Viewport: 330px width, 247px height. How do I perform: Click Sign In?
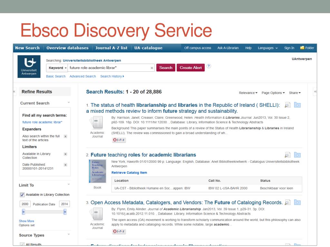289,48
